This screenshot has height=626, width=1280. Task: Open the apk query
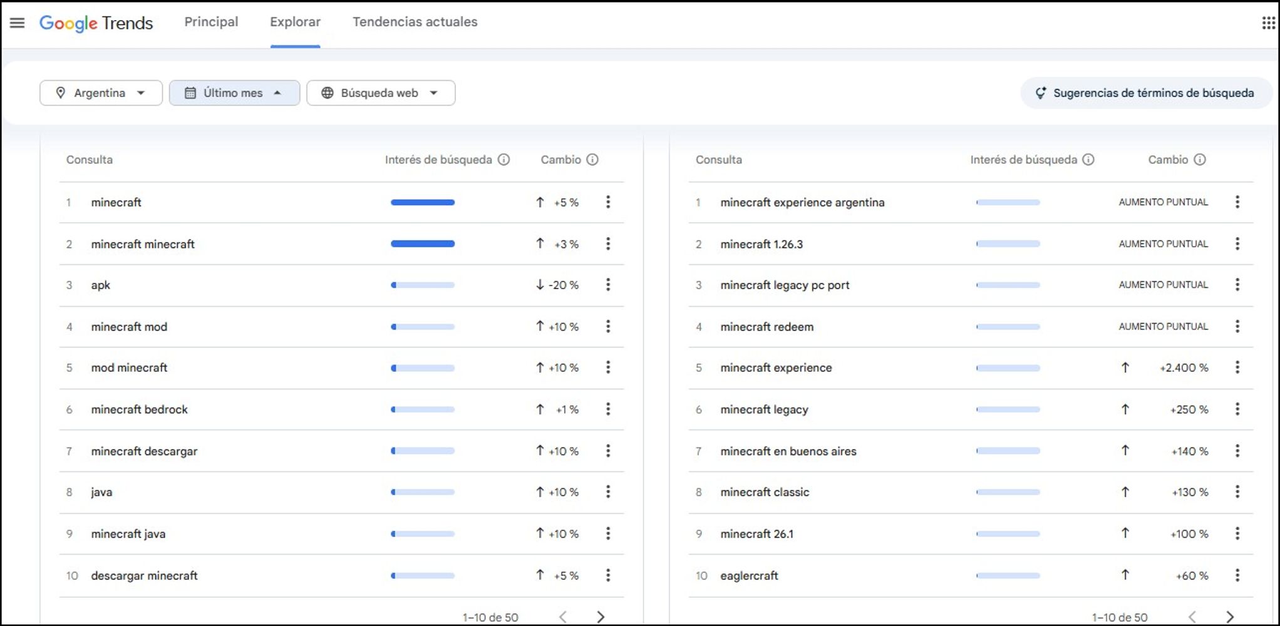101,285
